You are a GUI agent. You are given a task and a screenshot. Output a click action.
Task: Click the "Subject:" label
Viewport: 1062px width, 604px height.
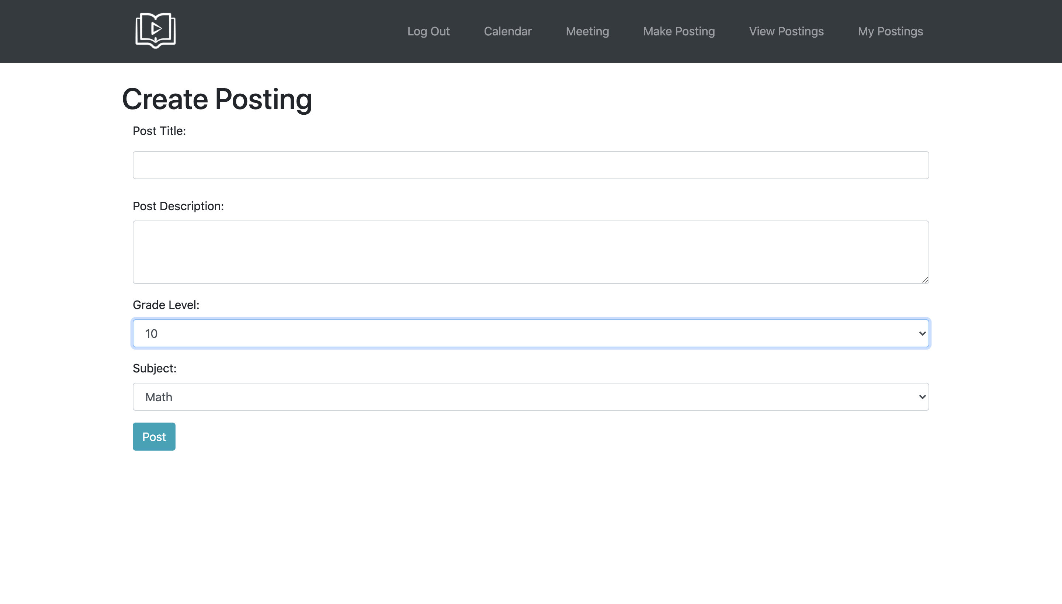154,368
